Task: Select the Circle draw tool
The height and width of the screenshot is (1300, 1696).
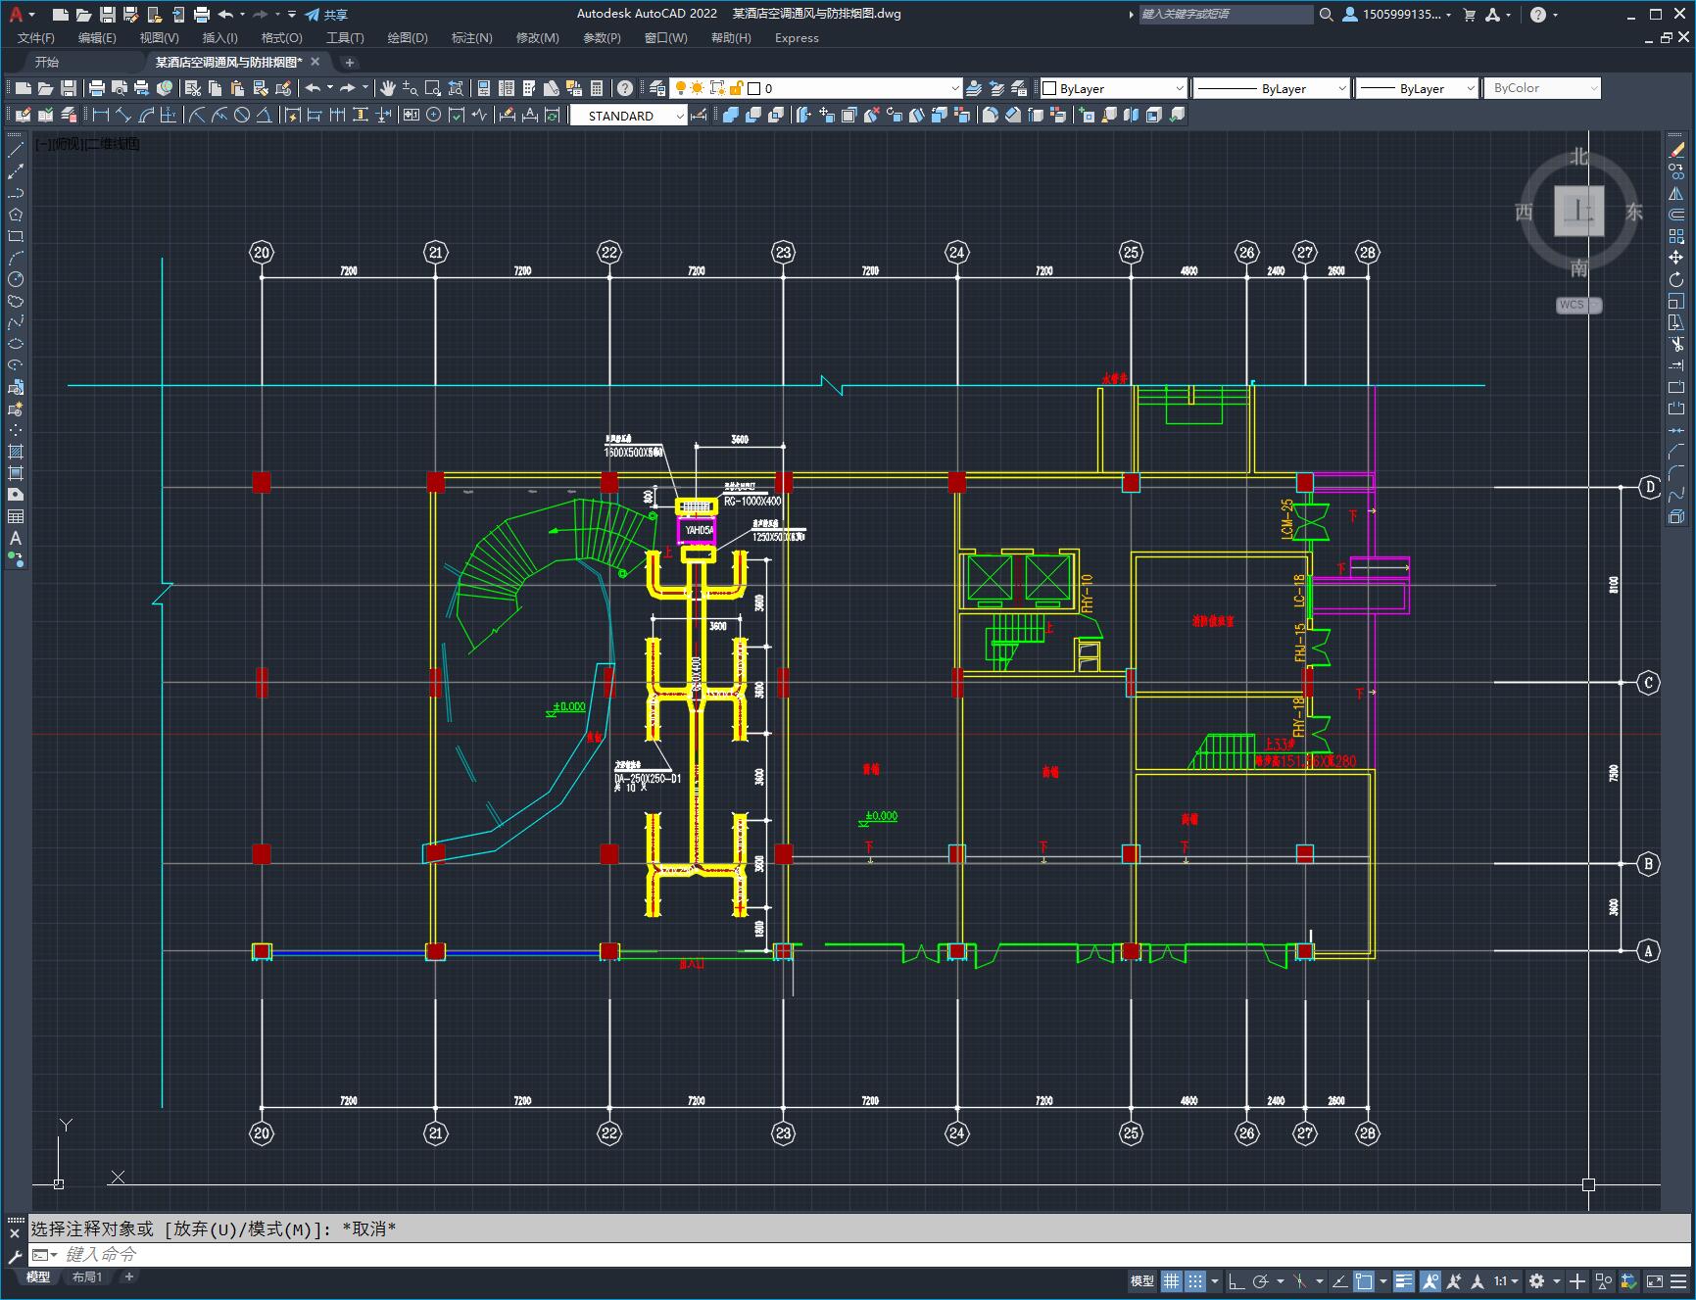Action: [16, 279]
